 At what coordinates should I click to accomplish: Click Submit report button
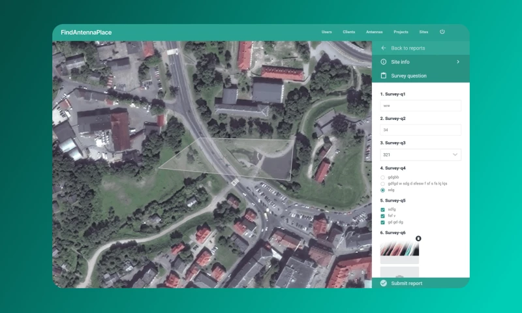[x=408, y=283]
